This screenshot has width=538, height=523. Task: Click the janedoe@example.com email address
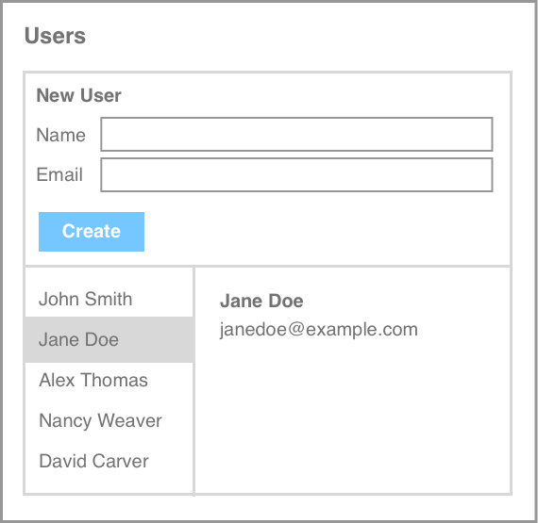pyautogui.click(x=319, y=330)
